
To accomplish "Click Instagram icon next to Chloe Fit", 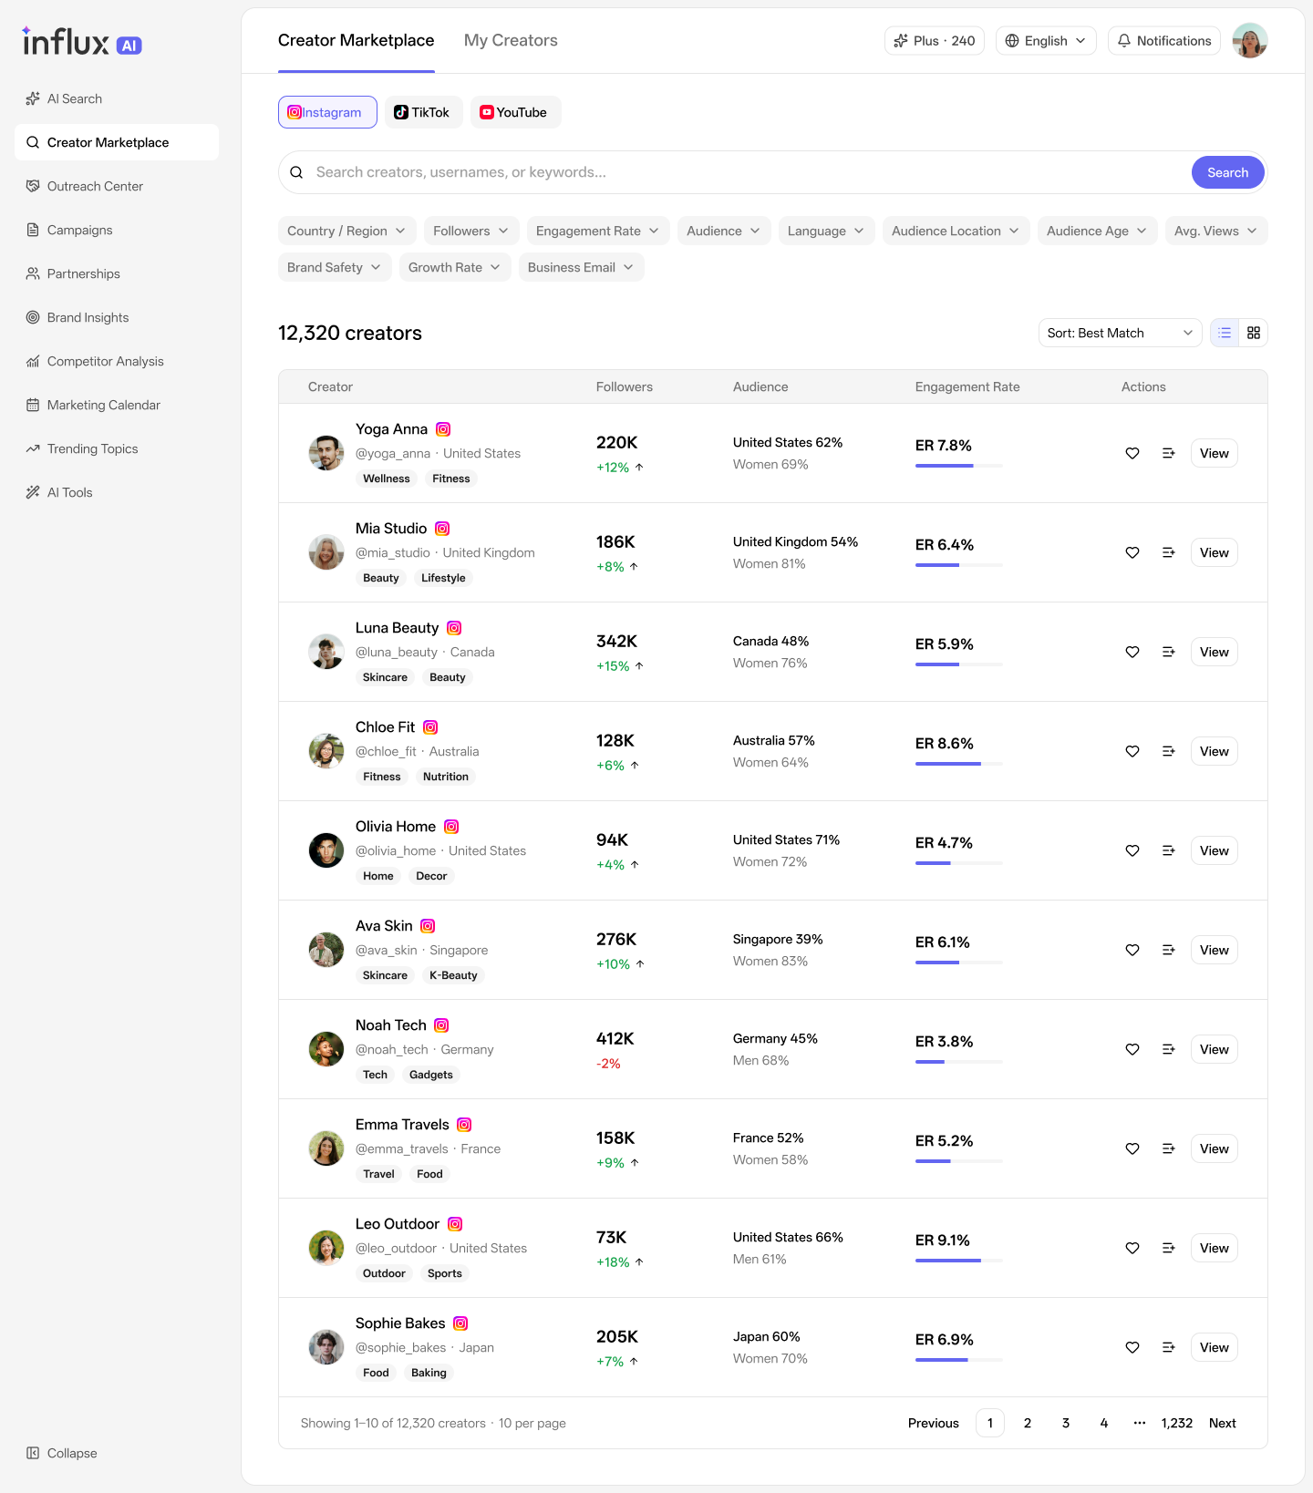I will (430, 727).
